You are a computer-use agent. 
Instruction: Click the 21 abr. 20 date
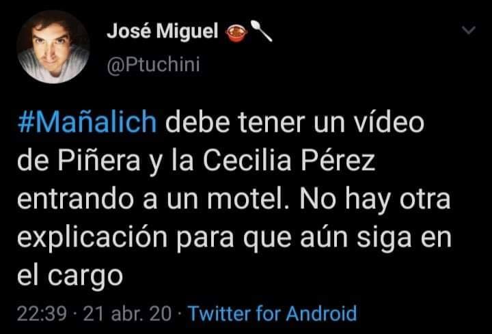(x=127, y=314)
